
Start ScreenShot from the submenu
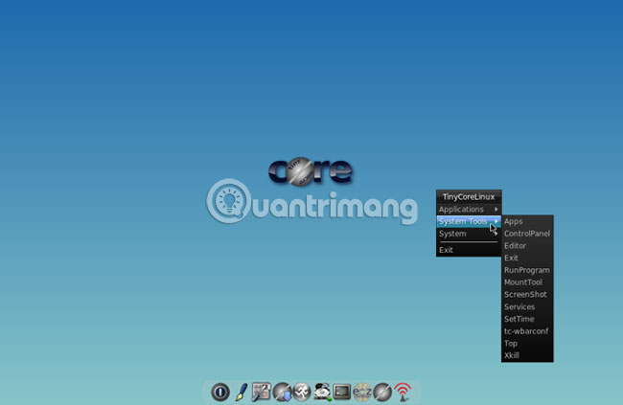(527, 295)
